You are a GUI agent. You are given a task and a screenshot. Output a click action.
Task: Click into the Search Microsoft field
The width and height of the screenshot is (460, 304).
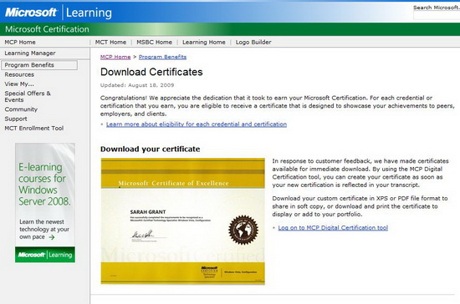(x=437, y=16)
